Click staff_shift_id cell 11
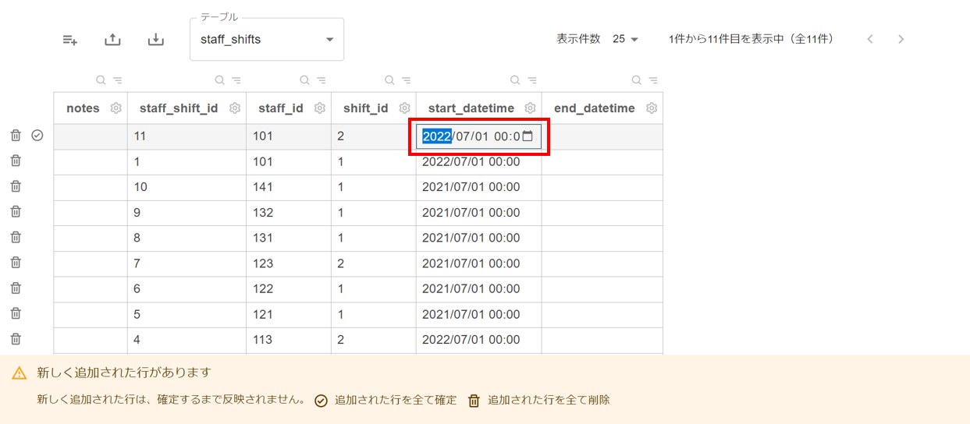The image size is (970, 424). [187, 136]
